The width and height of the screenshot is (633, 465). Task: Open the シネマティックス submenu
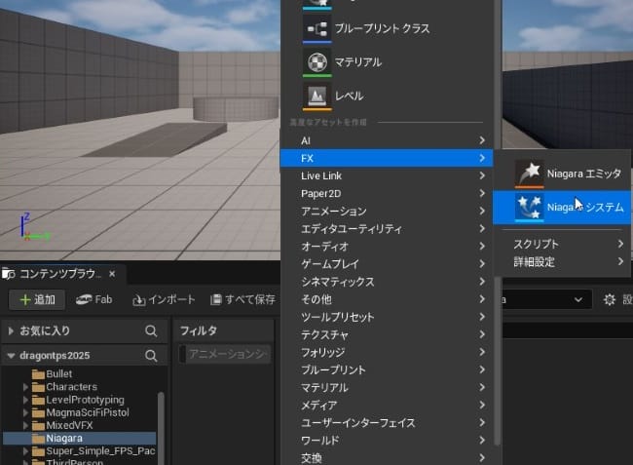coord(387,282)
